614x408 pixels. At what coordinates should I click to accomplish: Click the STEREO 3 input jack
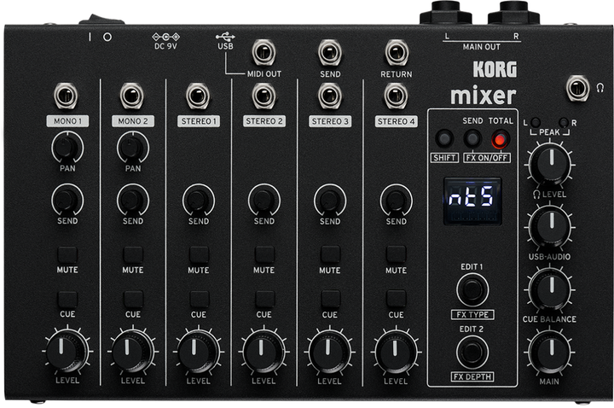coord(330,96)
